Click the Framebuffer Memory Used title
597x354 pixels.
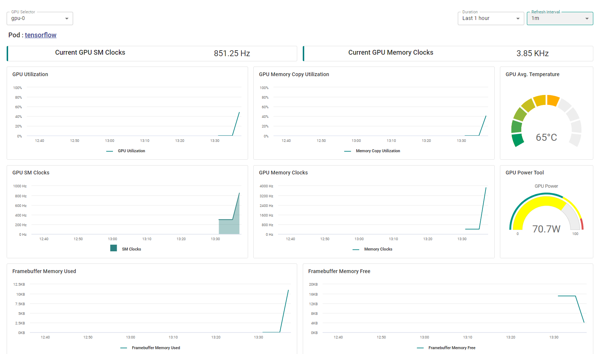point(44,271)
